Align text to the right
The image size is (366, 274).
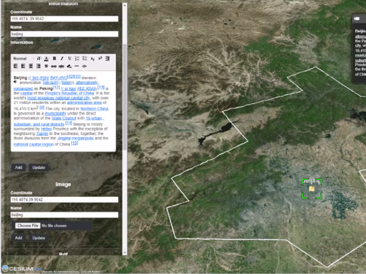pyautogui.click(x=38, y=66)
